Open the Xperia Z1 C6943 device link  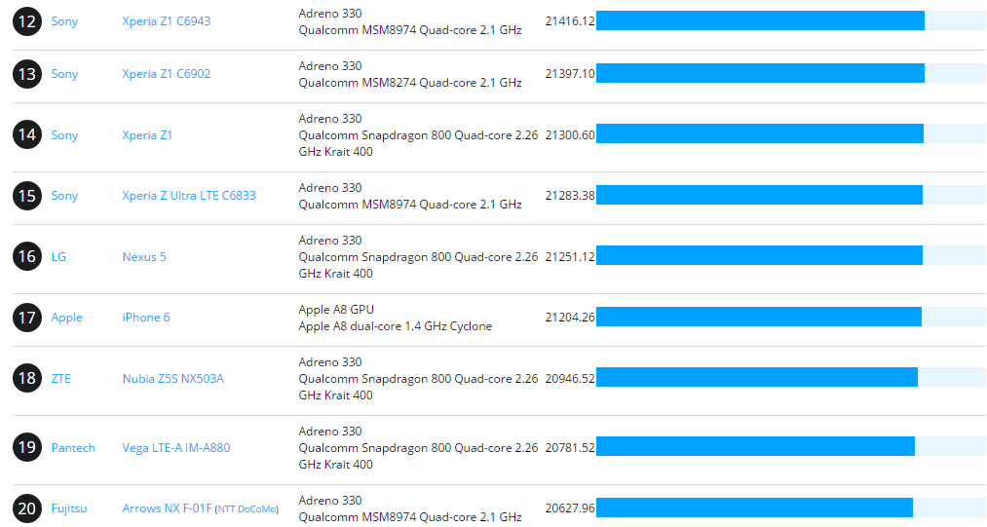tap(167, 21)
